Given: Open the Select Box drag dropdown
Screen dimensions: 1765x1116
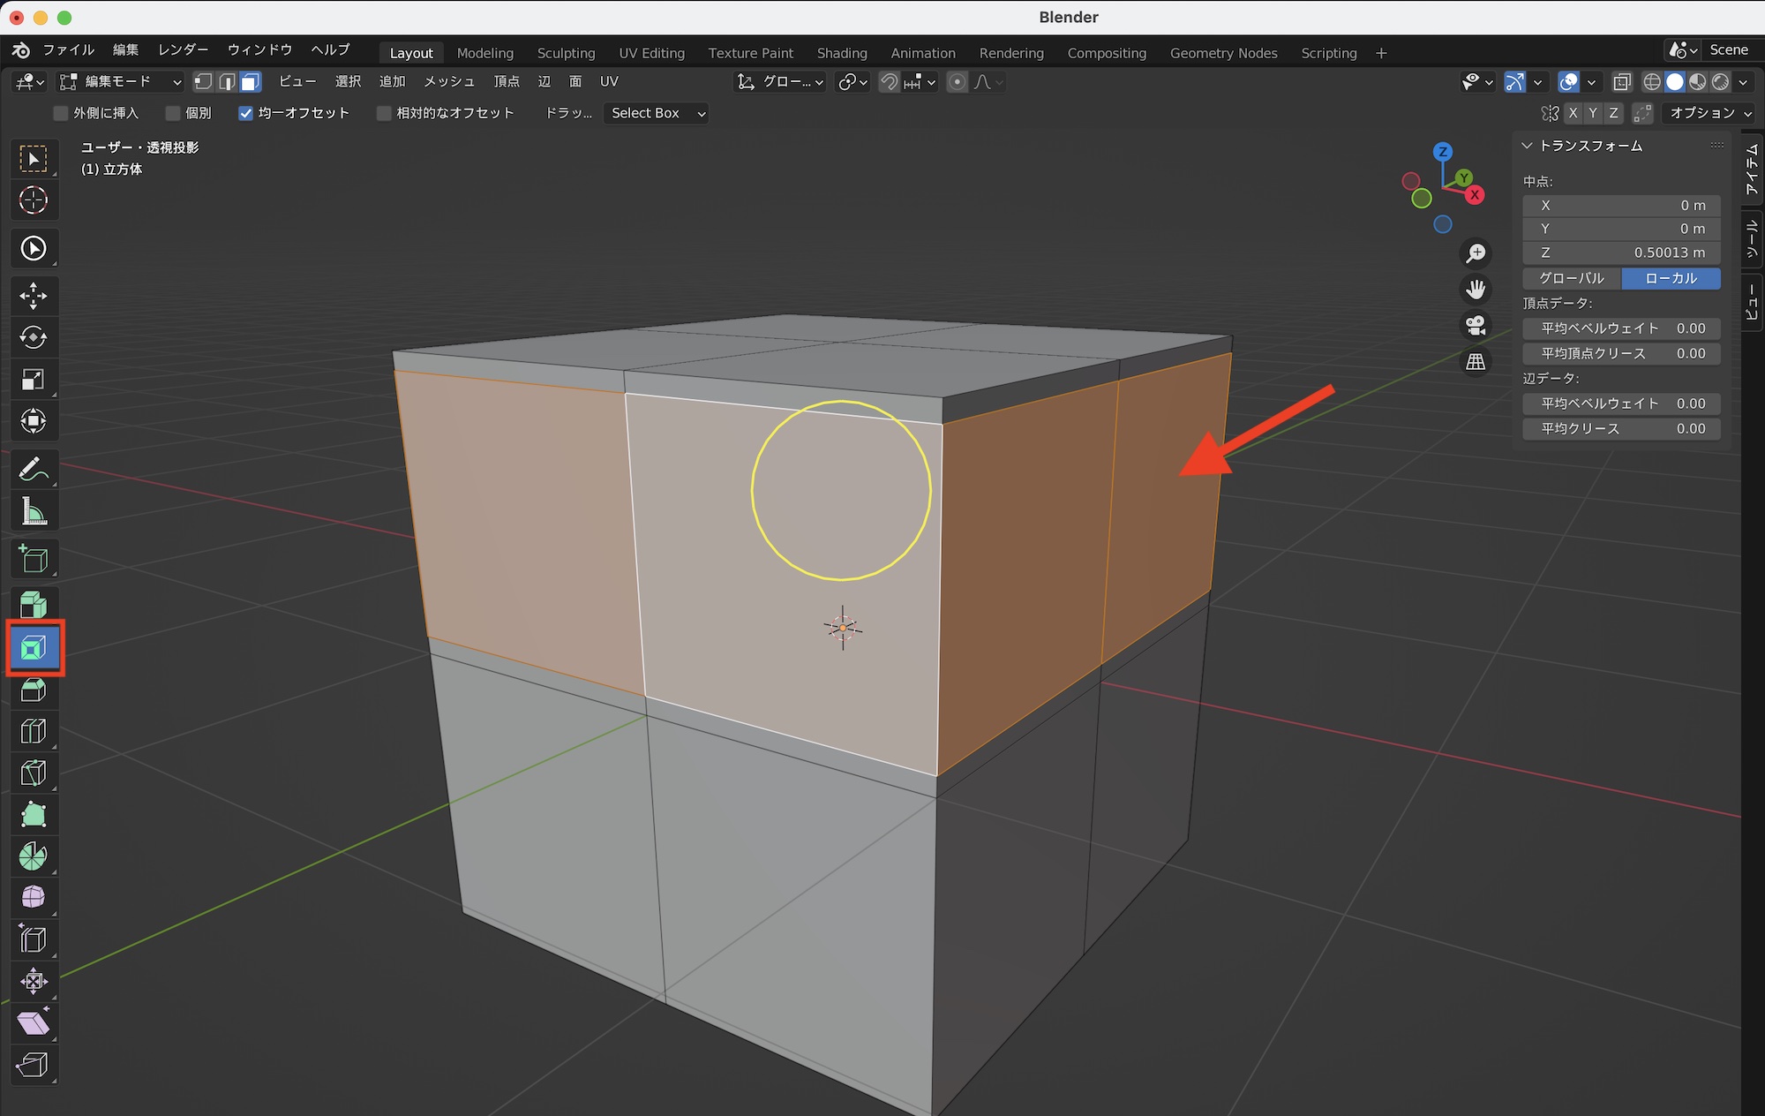Looking at the screenshot, I should [x=657, y=113].
